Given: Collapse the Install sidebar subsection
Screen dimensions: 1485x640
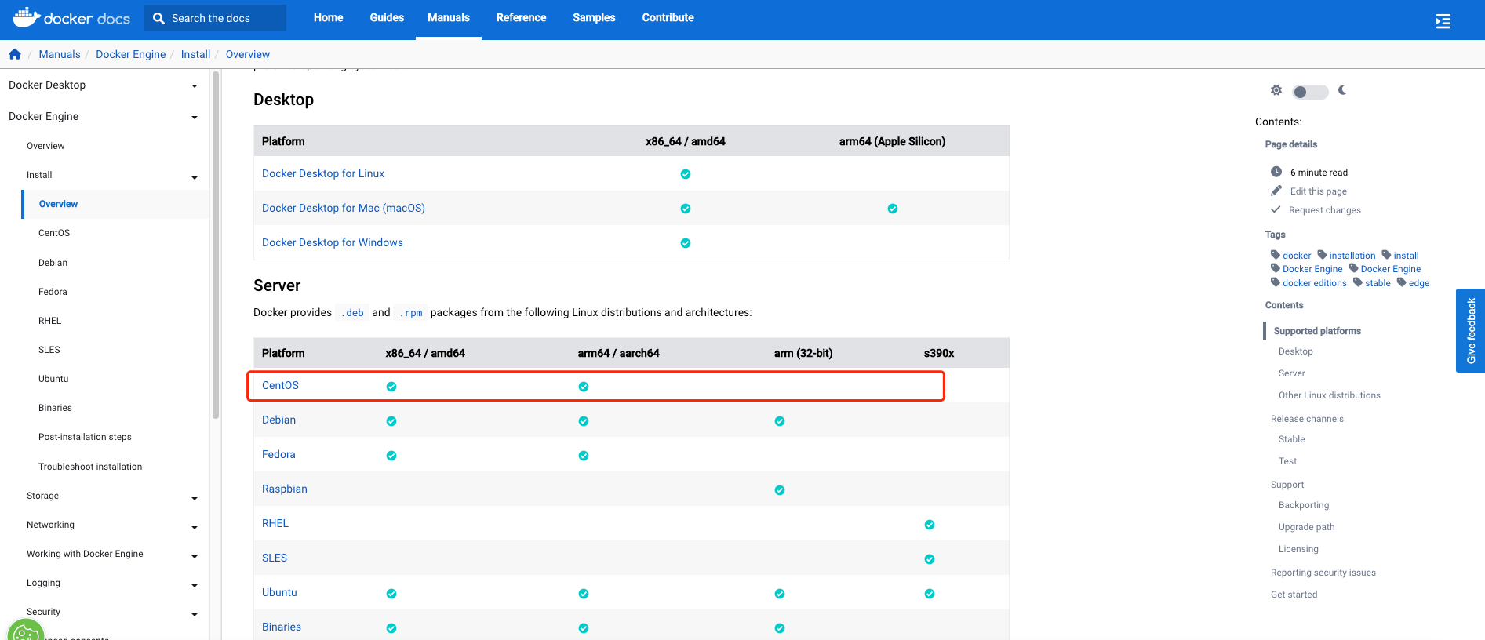Looking at the screenshot, I should [x=195, y=178].
